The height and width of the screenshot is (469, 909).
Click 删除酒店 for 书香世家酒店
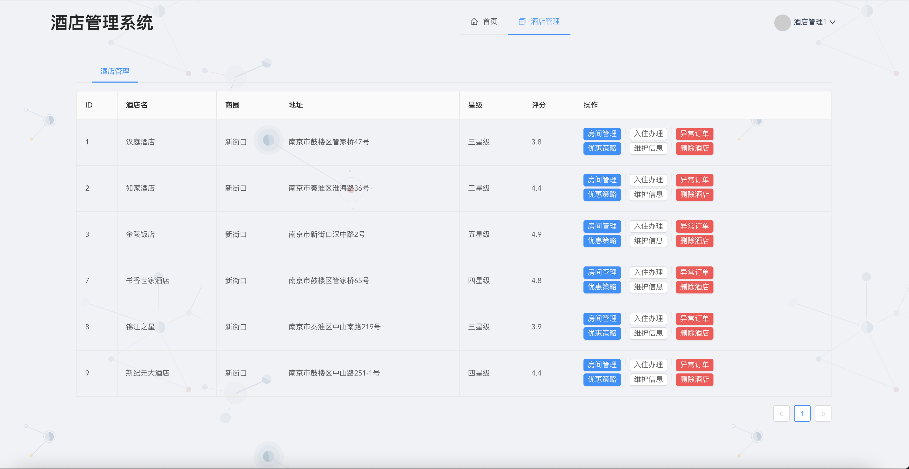point(694,287)
